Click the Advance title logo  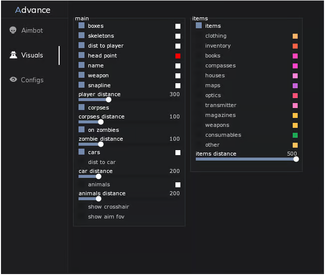pos(33,10)
